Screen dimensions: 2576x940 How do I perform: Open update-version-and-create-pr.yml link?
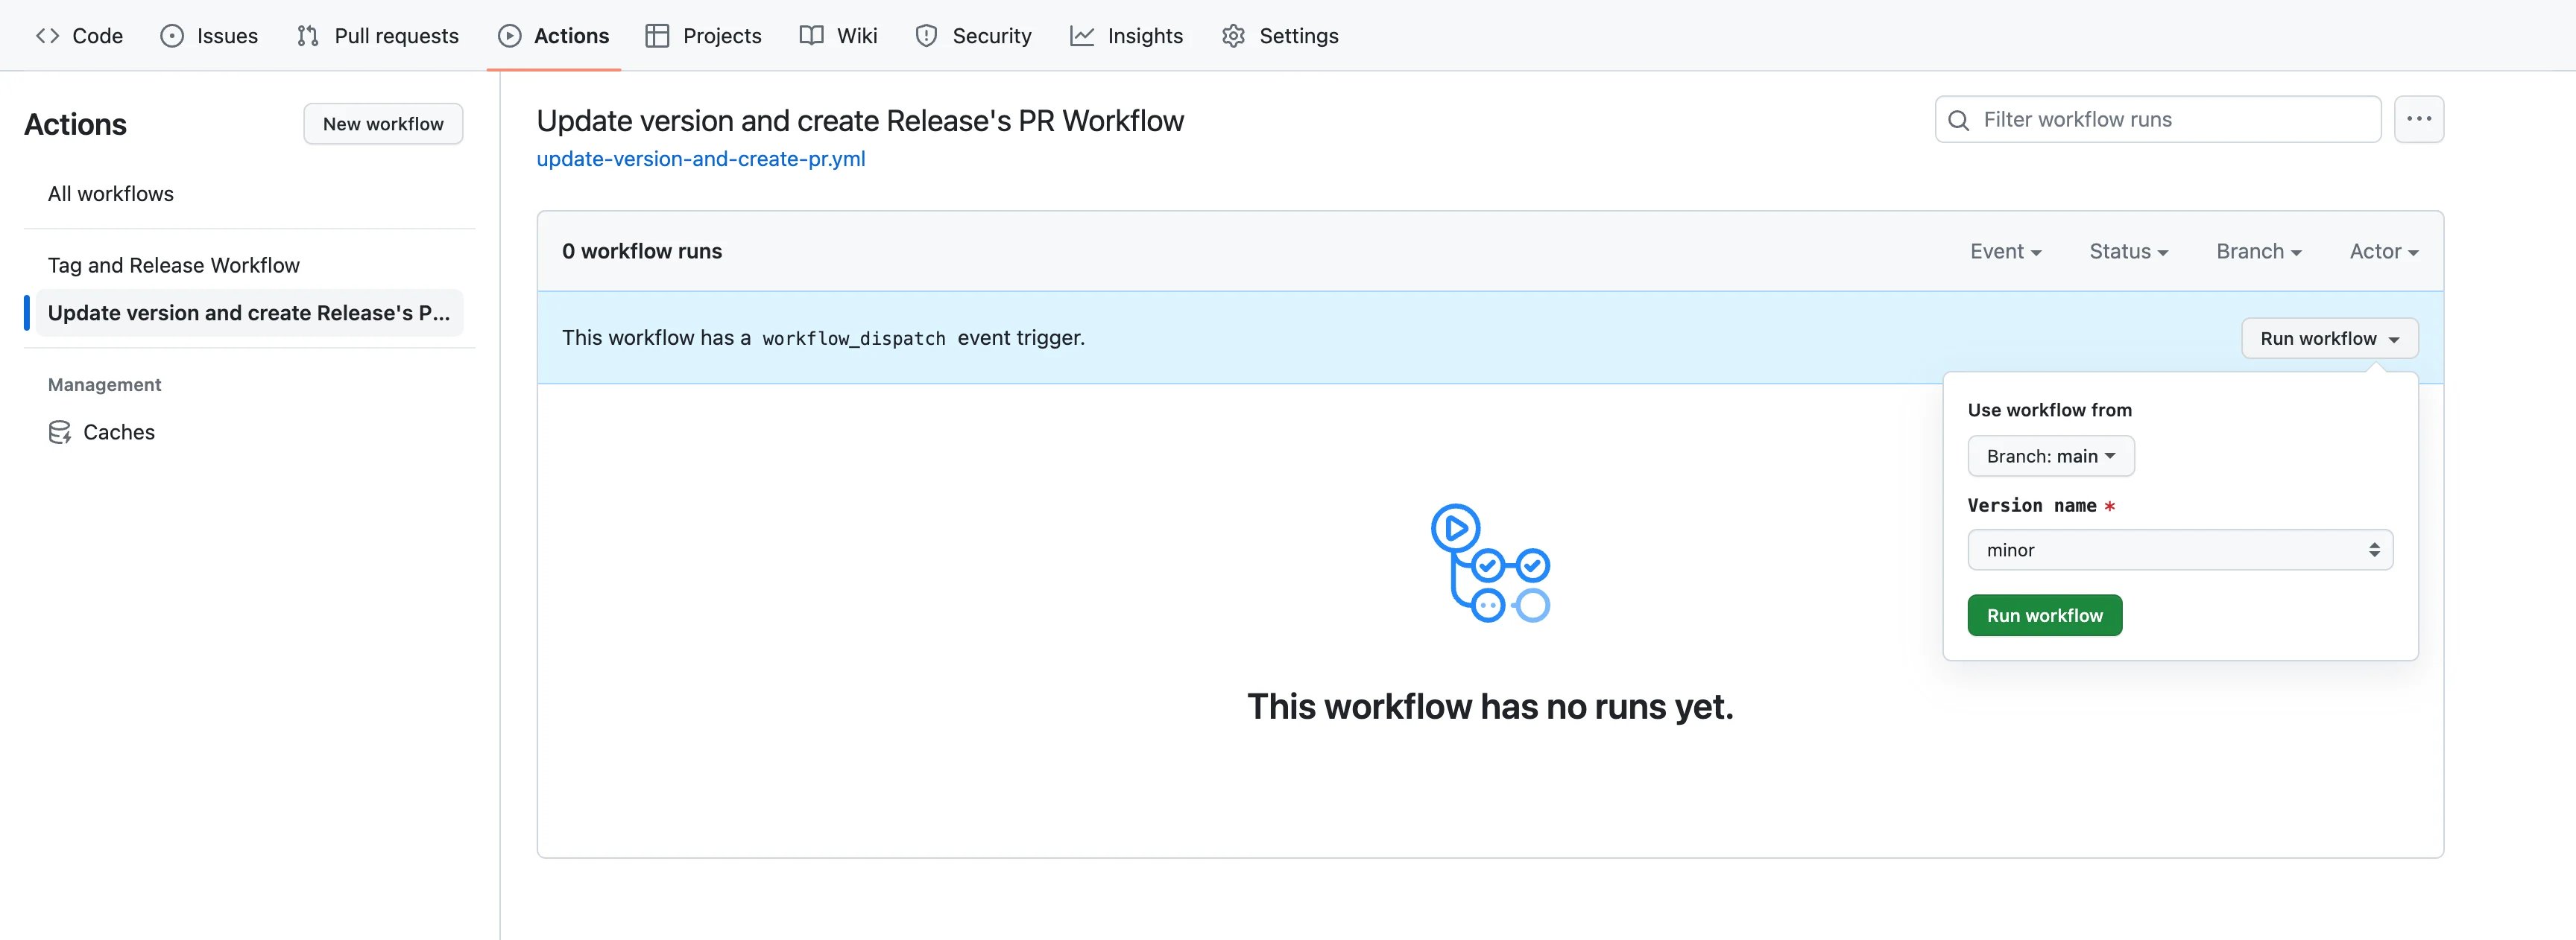tap(700, 159)
